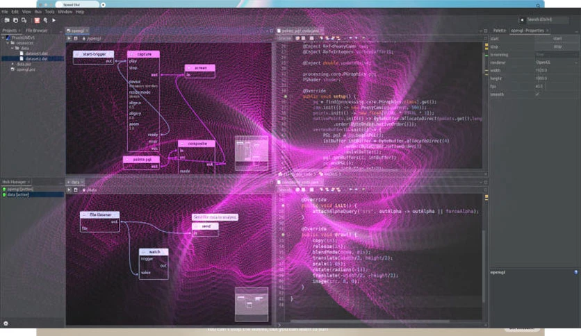
Task: Click the blue icon in opengl info panel
Action: (576, 272)
